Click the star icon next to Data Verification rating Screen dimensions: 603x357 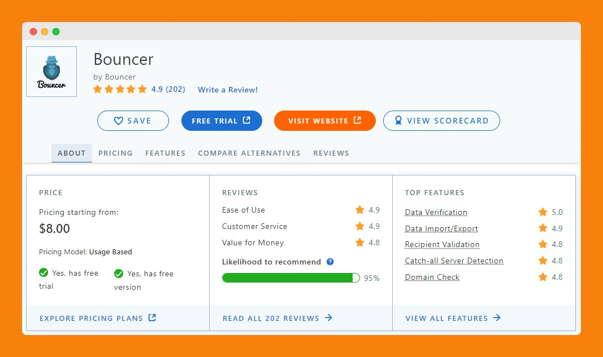543,212
